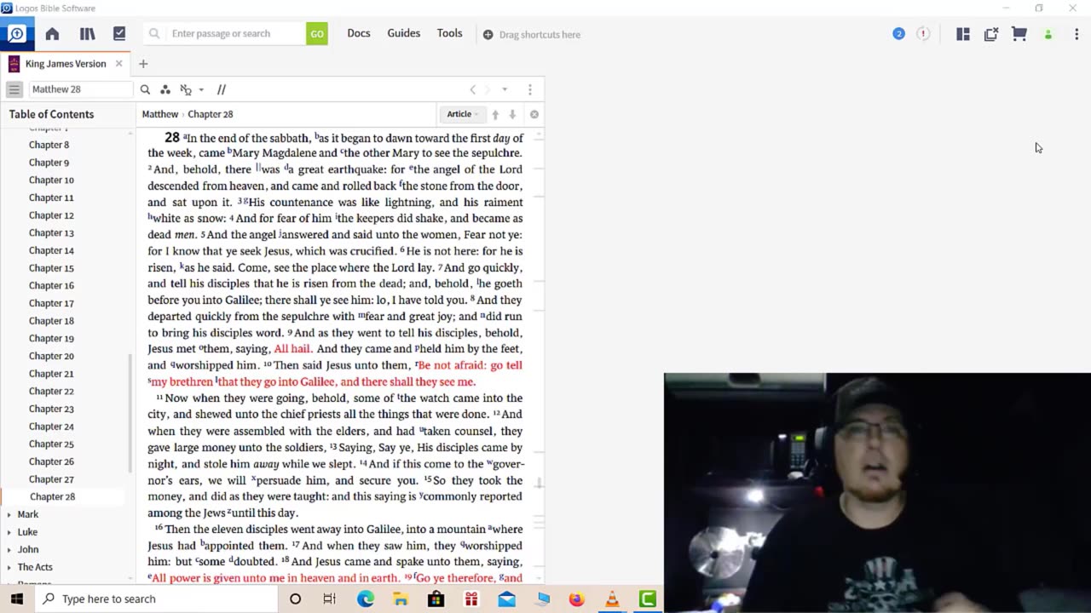Toggle the table of contents sidebar
Viewport: 1091px width, 613px height.
[x=14, y=89]
